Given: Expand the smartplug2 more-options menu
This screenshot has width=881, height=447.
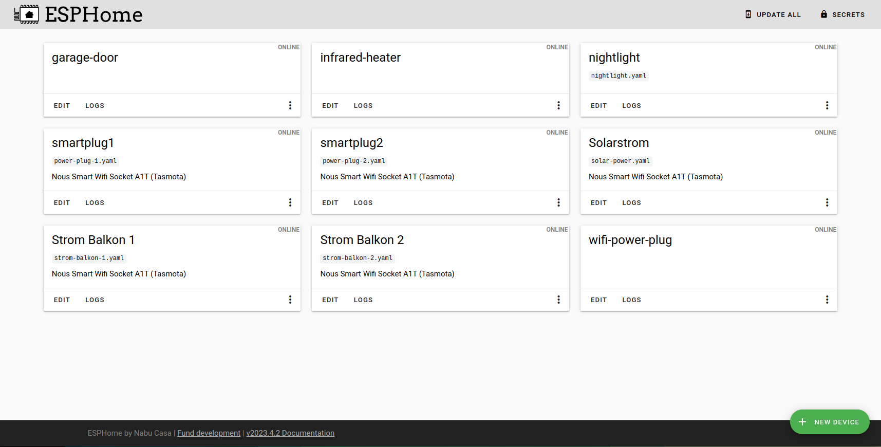Looking at the screenshot, I should click(x=558, y=202).
